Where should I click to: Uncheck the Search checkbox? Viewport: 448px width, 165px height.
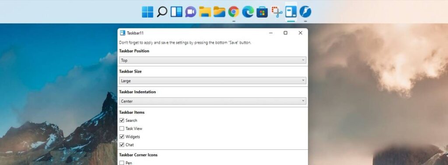coord(122,120)
